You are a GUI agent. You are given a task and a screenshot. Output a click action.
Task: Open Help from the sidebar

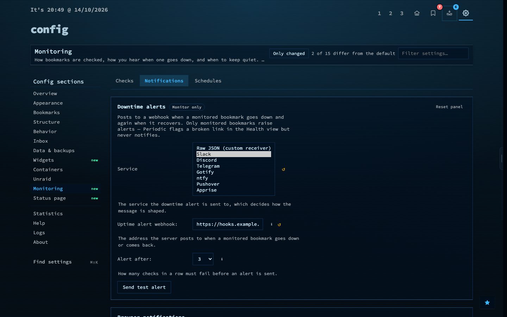65,223
